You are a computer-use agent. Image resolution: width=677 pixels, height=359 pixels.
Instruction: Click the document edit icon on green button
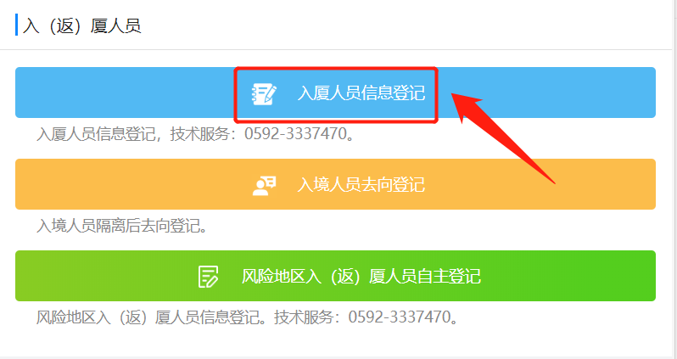(x=208, y=277)
